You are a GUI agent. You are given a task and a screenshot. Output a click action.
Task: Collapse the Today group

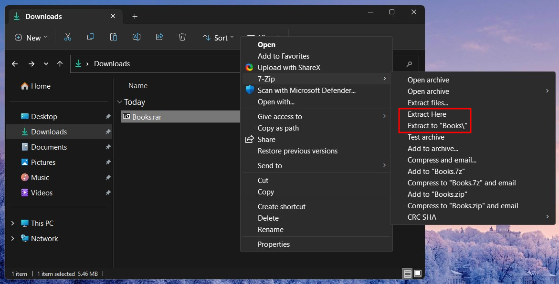pyautogui.click(x=119, y=102)
